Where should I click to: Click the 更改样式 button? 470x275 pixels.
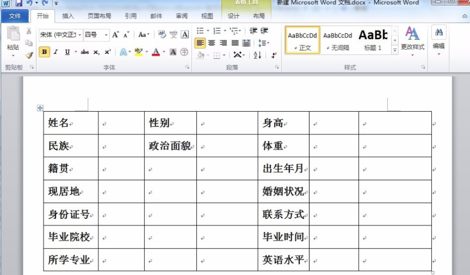coord(413,40)
